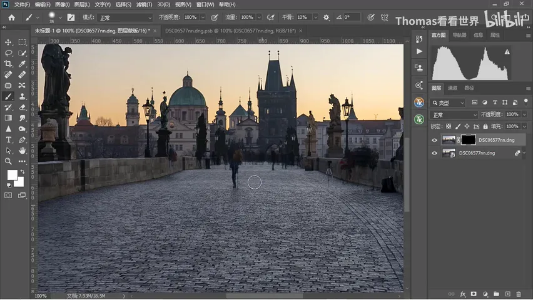Select the Hand tool
Image resolution: width=533 pixels, height=300 pixels.
(x=22, y=151)
